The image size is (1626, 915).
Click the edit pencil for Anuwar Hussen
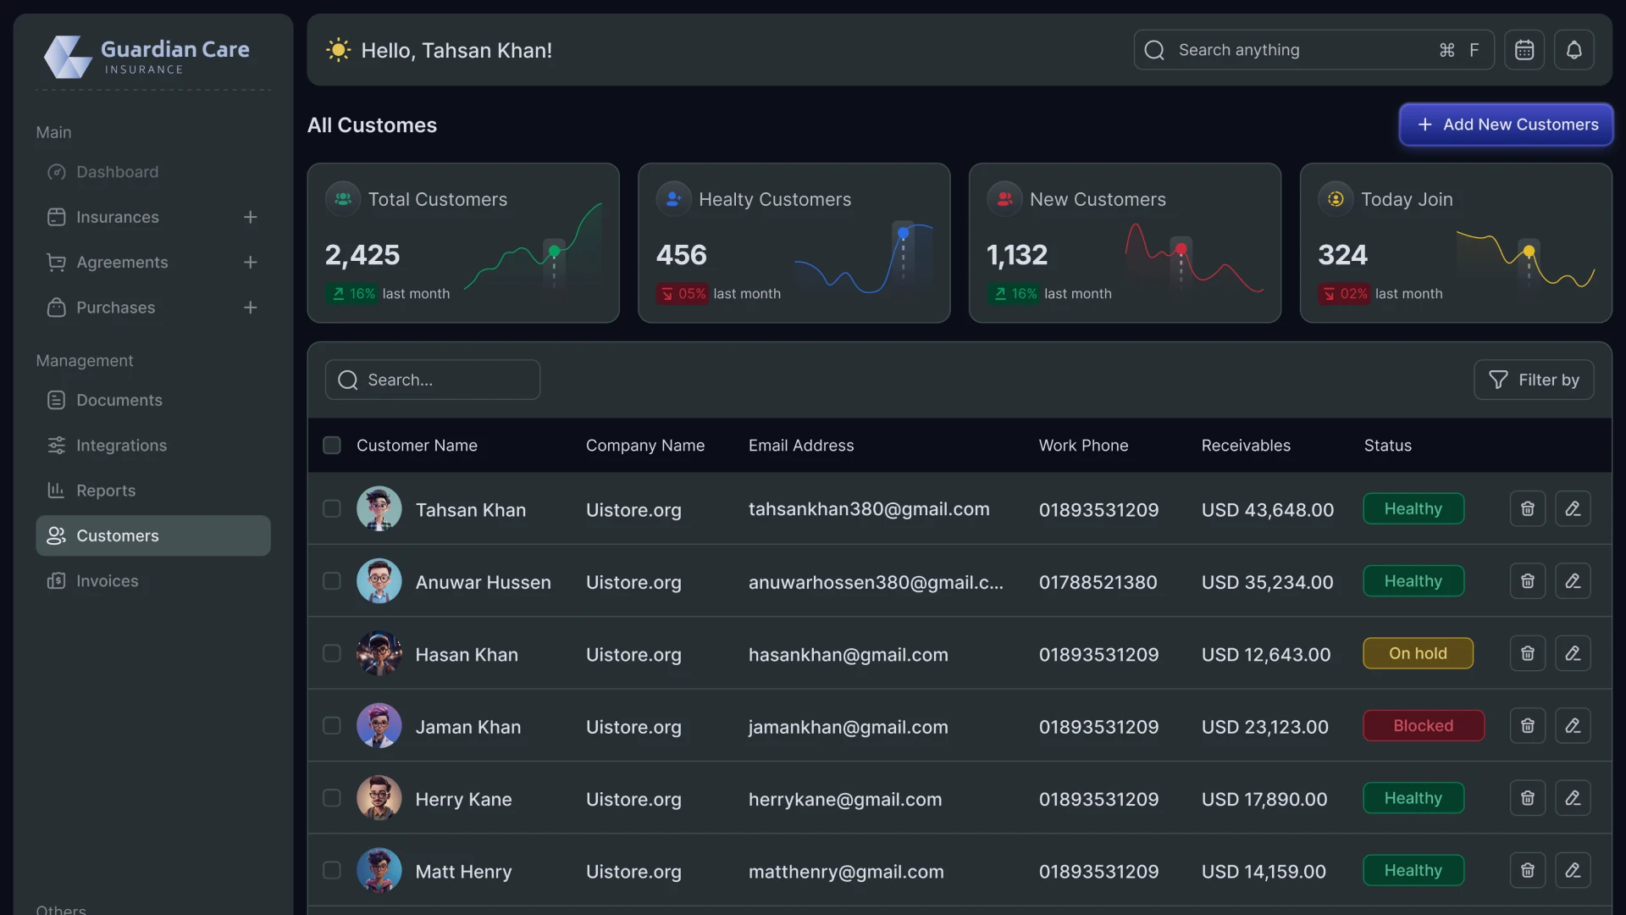(x=1573, y=580)
